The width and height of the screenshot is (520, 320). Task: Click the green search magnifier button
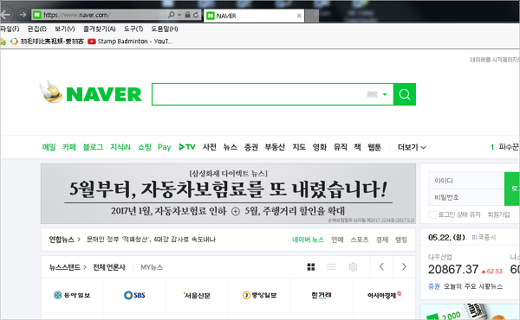(x=405, y=94)
